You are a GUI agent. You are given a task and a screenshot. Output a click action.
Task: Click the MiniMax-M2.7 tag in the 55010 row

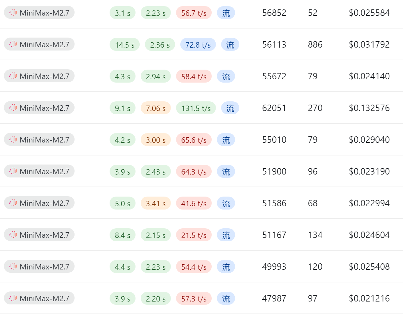click(x=39, y=140)
